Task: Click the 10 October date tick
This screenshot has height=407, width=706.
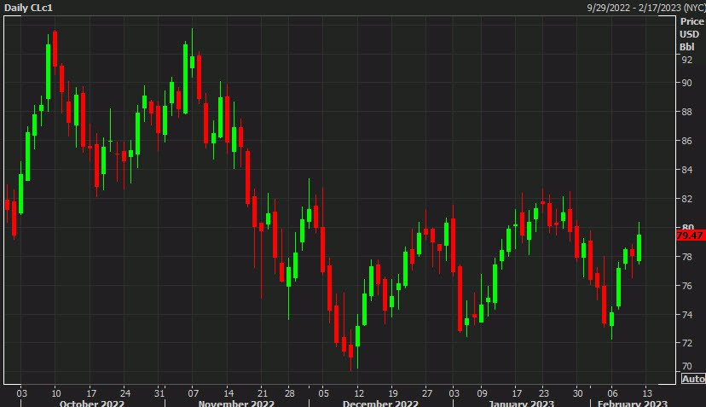Action: (x=55, y=393)
